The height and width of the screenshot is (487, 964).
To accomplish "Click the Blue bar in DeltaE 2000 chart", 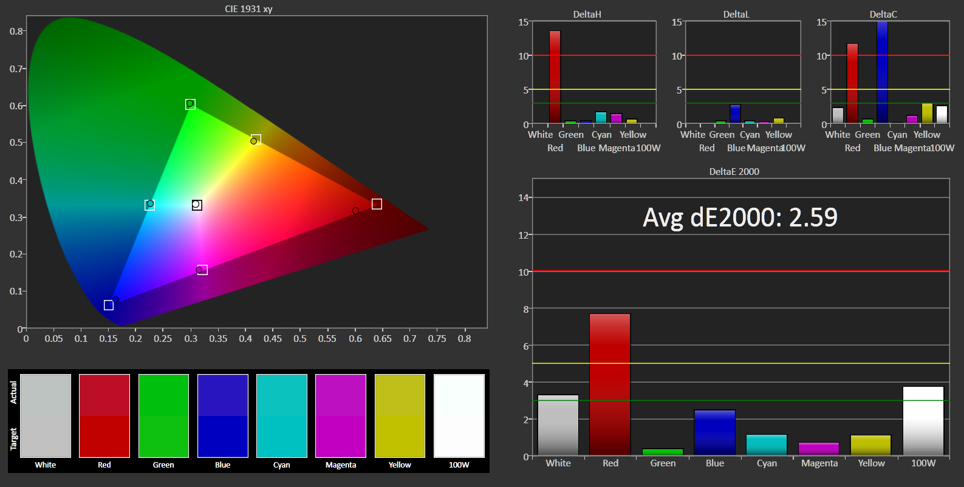I will [715, 433].
